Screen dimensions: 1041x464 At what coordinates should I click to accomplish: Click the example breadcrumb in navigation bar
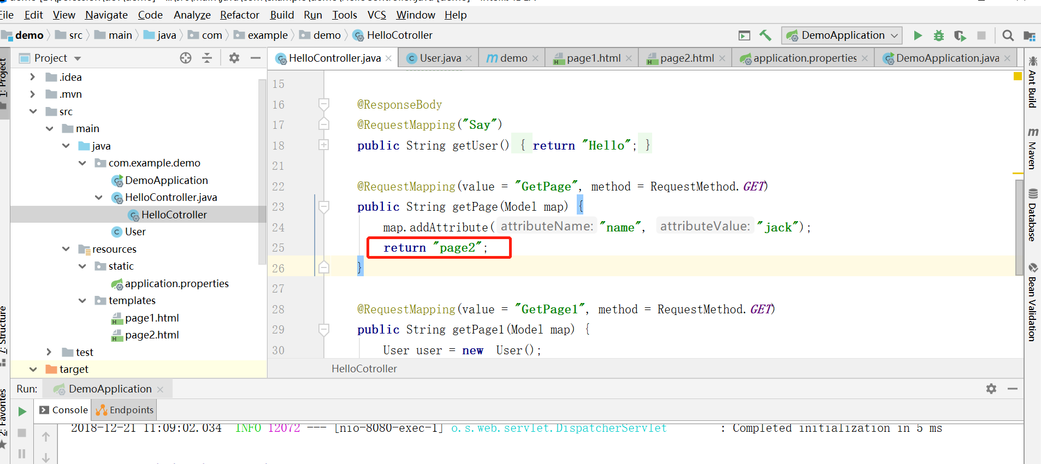point(262,35)
